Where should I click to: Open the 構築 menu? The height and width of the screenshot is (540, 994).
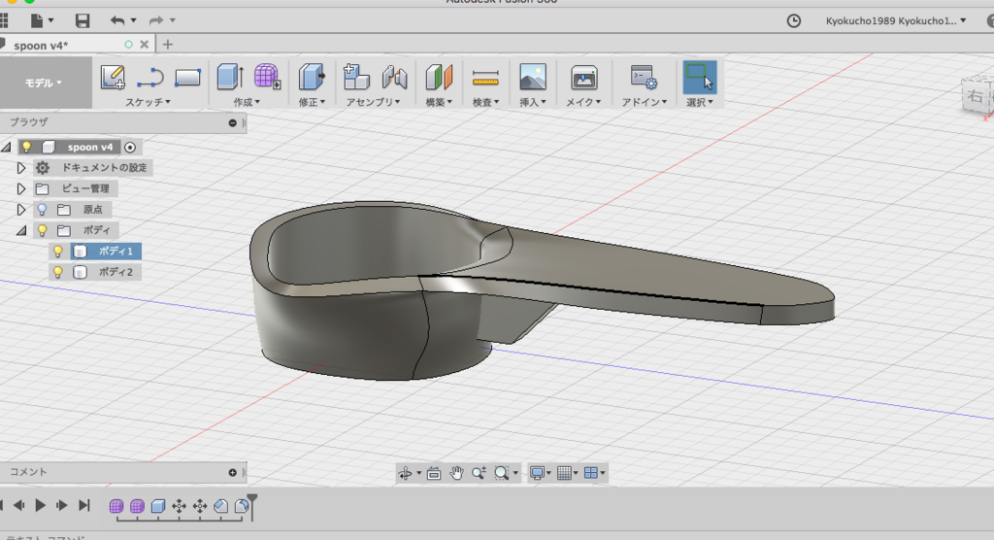[439, 102]
